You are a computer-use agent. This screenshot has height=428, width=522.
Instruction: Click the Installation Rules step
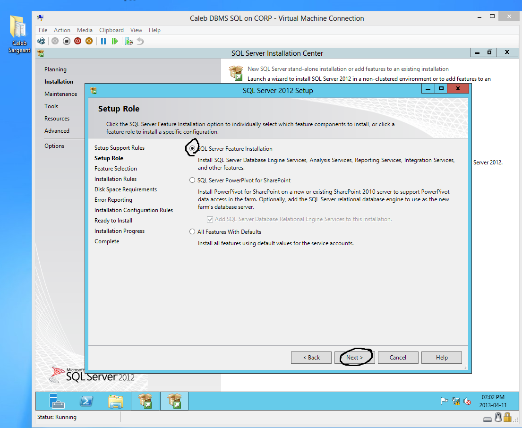pyautogui.click(x=115, y=179)
